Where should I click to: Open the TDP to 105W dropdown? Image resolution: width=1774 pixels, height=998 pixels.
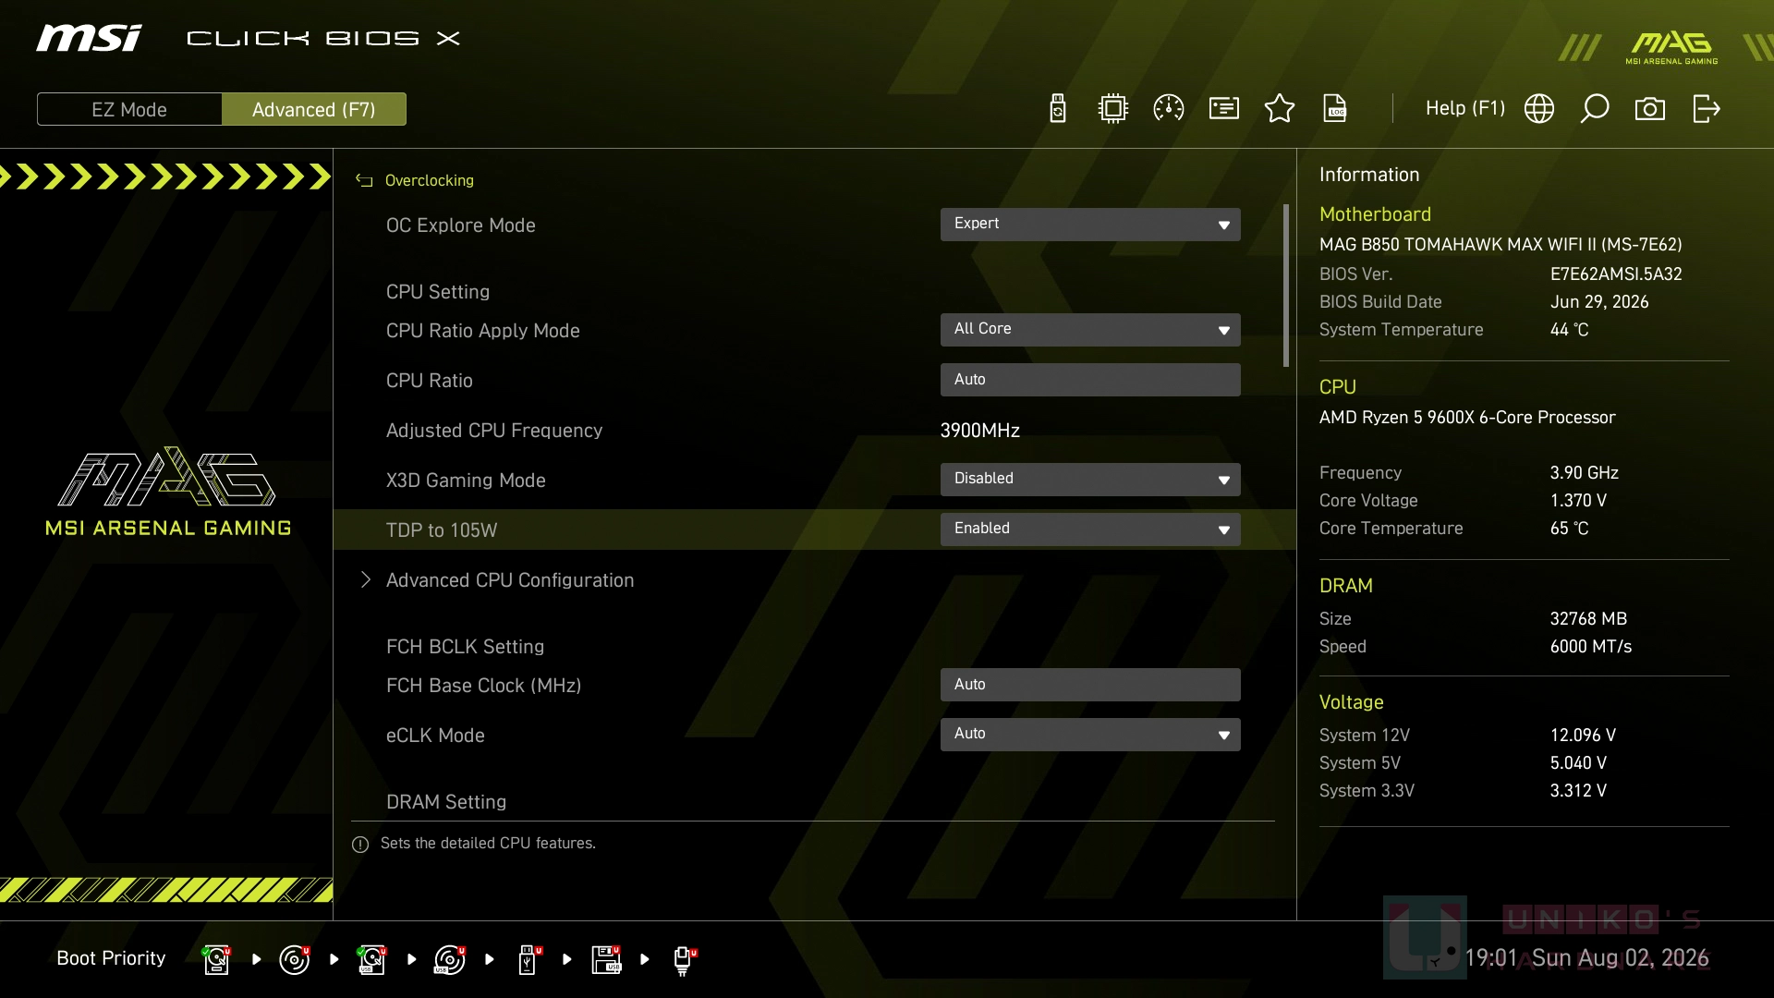[1090, 529]
